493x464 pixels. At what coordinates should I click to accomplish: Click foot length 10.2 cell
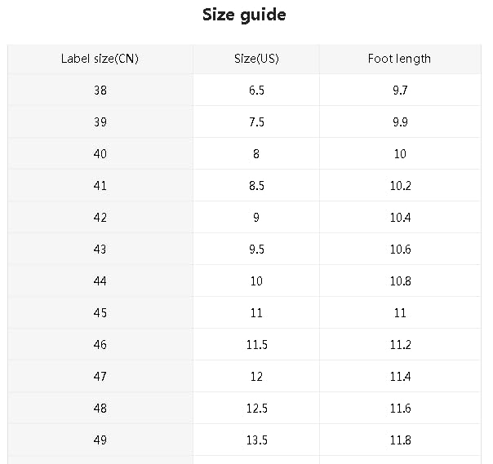click(400, 186)
